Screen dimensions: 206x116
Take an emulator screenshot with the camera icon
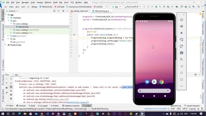(x=182, y=53)
